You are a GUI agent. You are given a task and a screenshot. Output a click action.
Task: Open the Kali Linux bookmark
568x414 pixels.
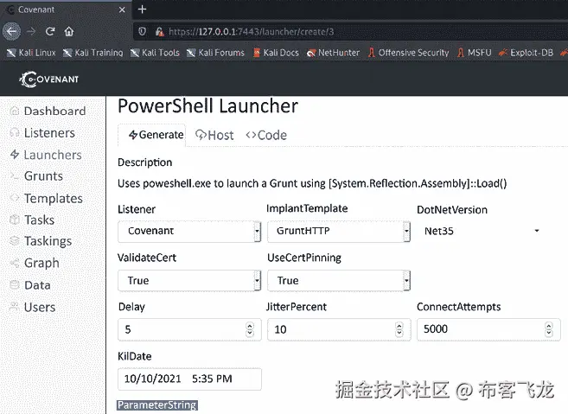[31, 53]
